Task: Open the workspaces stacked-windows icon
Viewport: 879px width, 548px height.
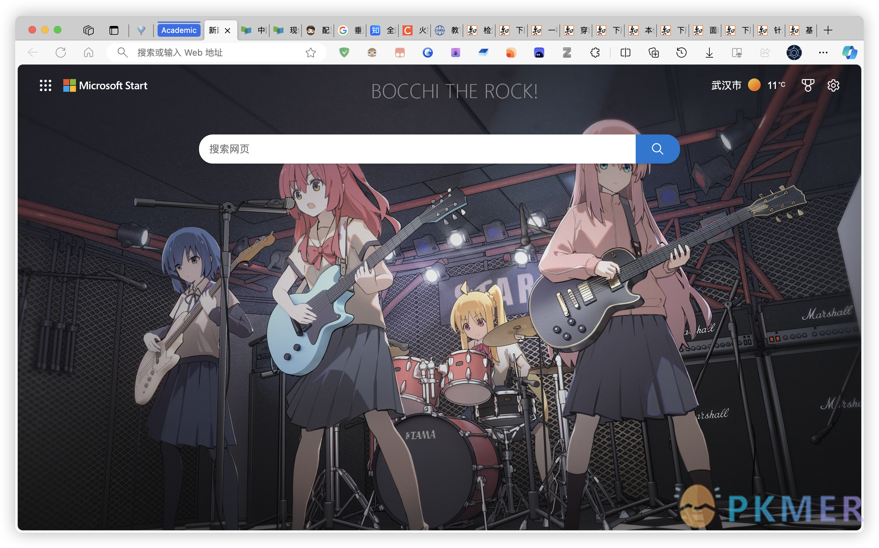Action: 89,30
